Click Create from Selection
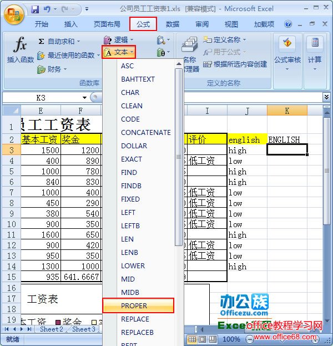The height and width of the screenshot is (346, 333). 235,64
